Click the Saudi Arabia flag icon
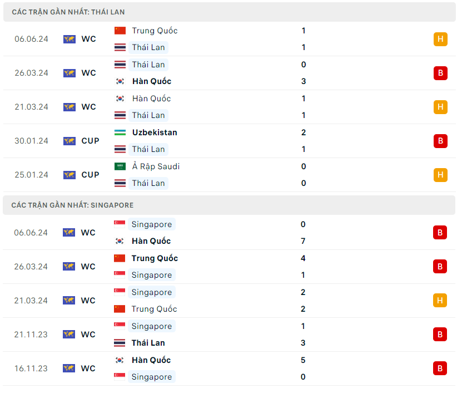457x393 pixels. pos(120,166)
